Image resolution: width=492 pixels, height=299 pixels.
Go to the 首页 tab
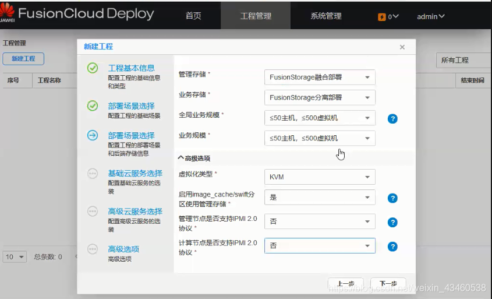(x=193, y=16)
